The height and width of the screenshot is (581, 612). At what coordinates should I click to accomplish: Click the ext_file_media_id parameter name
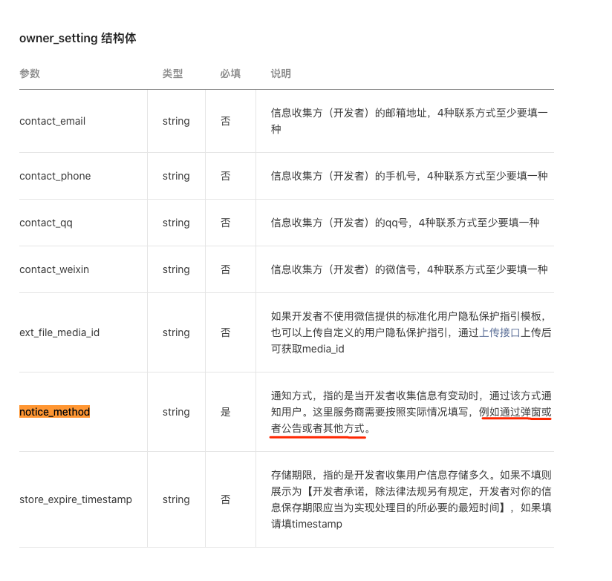[59, 332]
